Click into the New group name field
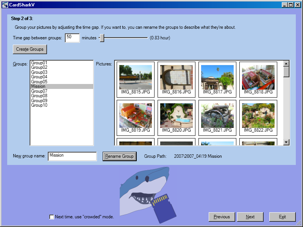This screenshot has height=227, width=303. tap(72, 156)
